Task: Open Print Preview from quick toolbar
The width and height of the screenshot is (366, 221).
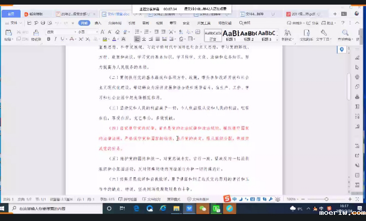Action: tap(50, 23)
